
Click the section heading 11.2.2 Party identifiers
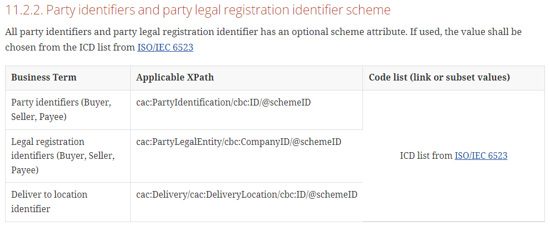[198, 10]
